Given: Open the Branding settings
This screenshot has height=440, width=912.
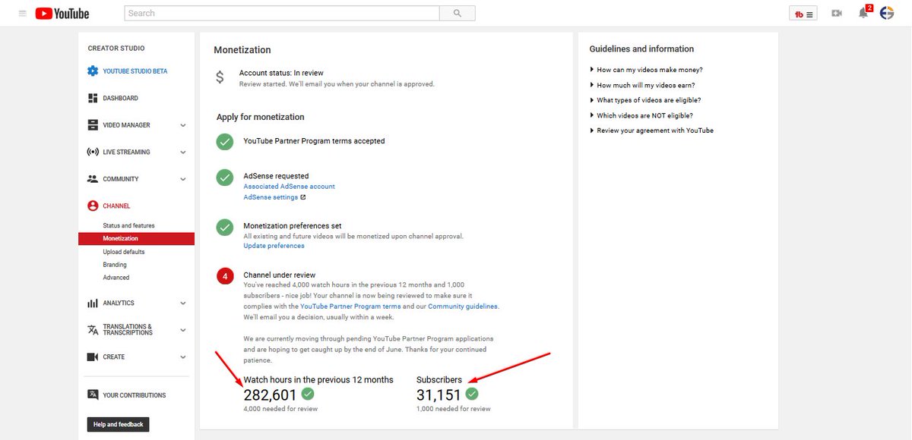Looking at the screenshot, I should click(115, 265).
